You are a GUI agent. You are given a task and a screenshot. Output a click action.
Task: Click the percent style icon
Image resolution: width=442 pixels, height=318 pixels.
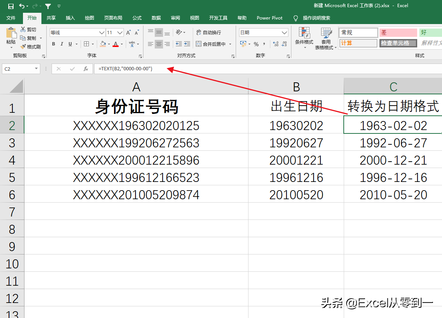pyautogui.click(x=256, y=44)
